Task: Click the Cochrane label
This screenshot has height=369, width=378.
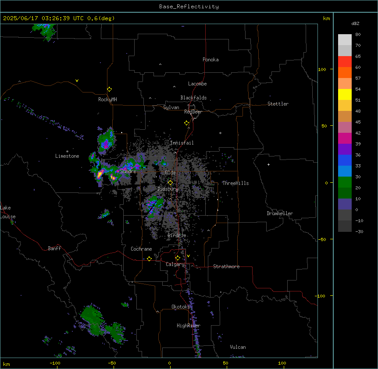Action: click(x=141, y=249)
